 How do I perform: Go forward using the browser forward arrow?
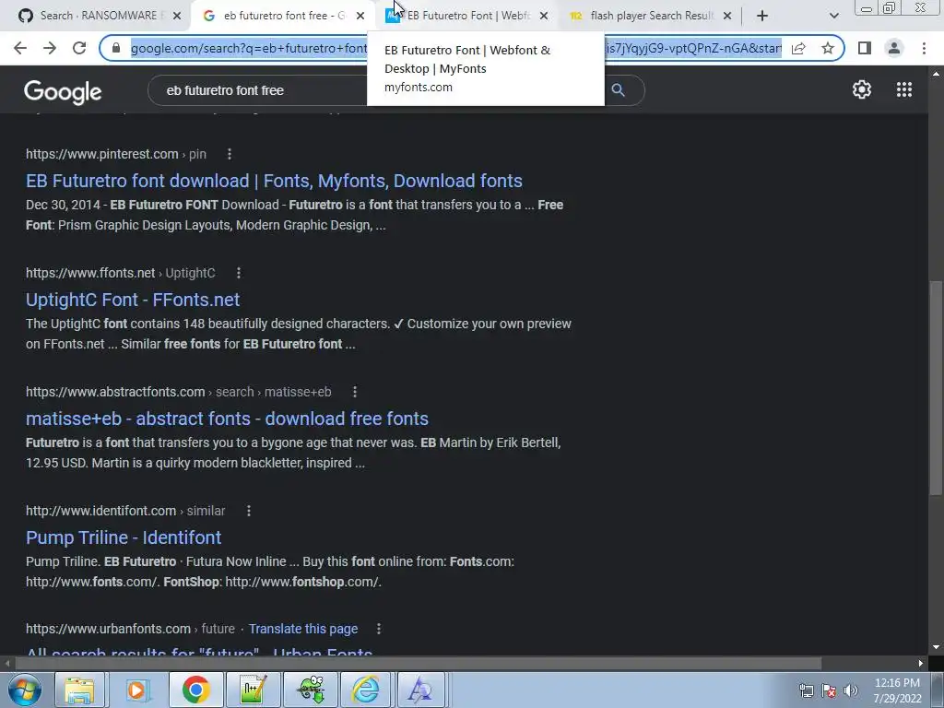(50, 48)
